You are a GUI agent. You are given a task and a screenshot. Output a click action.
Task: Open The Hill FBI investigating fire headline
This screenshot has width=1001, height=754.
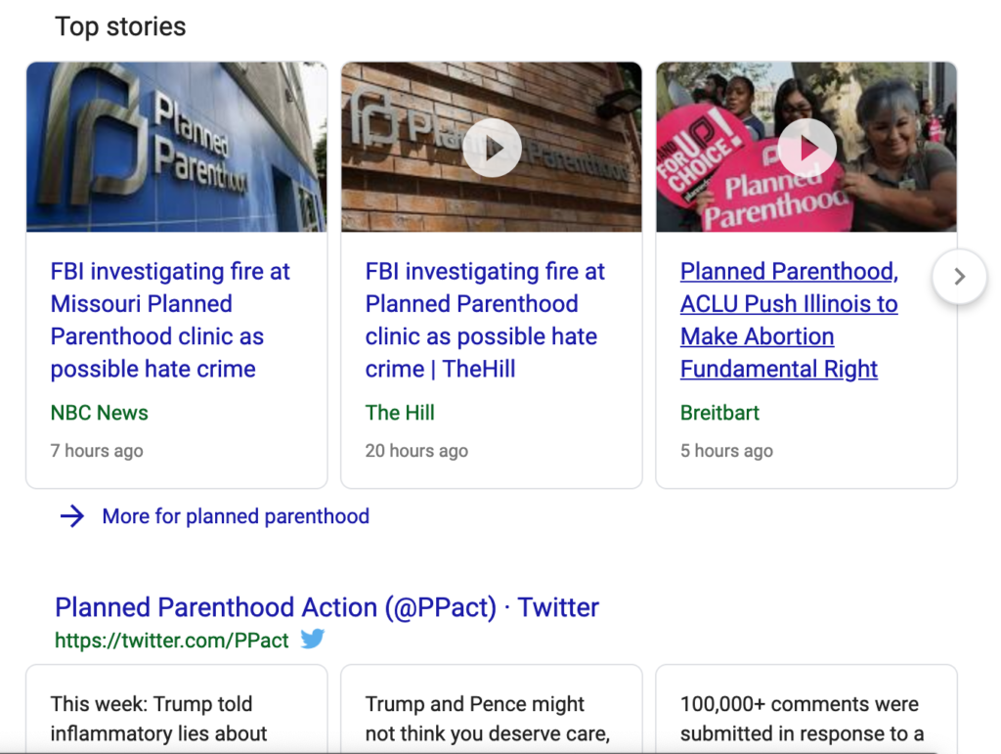[485, 320]
